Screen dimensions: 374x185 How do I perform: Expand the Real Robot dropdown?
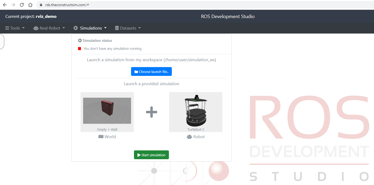[49, 28]
